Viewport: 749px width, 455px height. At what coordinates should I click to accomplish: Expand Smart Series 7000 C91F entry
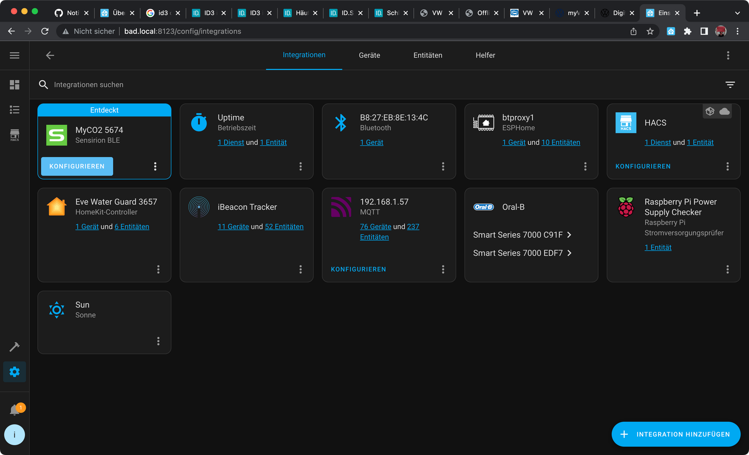[522, 235]
